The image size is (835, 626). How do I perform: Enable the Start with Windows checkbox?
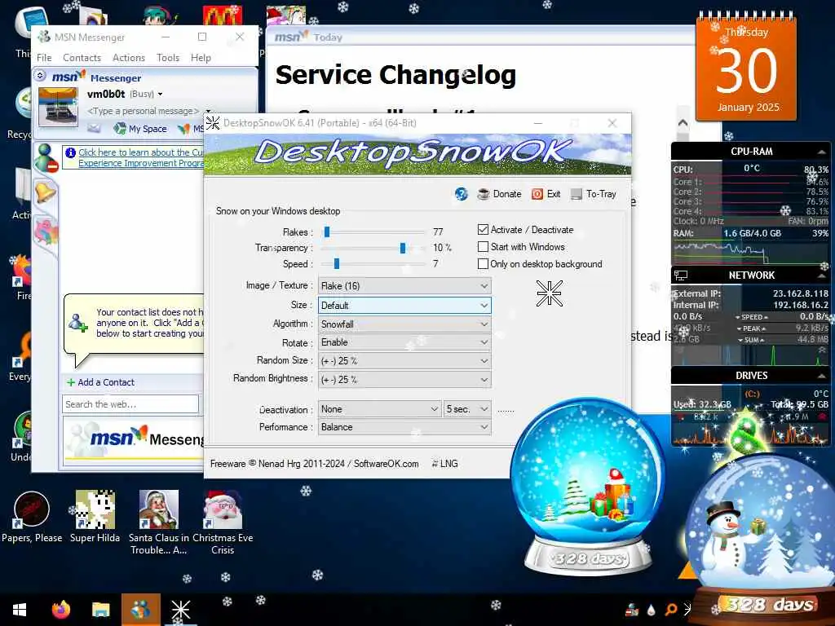pyautogui.click(x=483, y=246)
